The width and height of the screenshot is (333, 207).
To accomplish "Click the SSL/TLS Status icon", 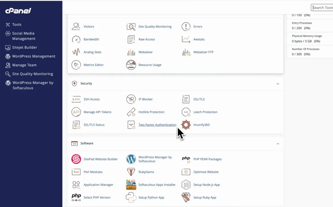I will click(x=76, y=125).
